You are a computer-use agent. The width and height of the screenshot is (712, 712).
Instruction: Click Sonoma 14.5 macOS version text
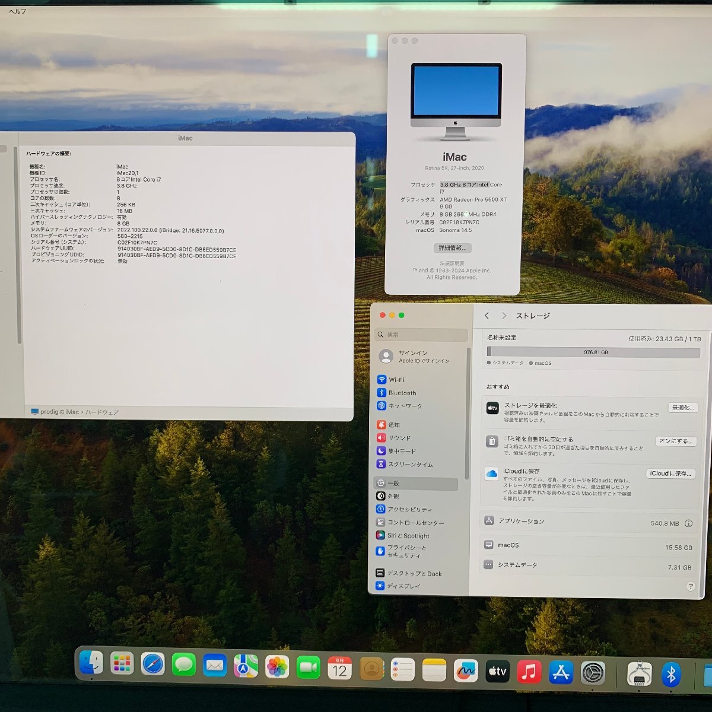(456, 230)
